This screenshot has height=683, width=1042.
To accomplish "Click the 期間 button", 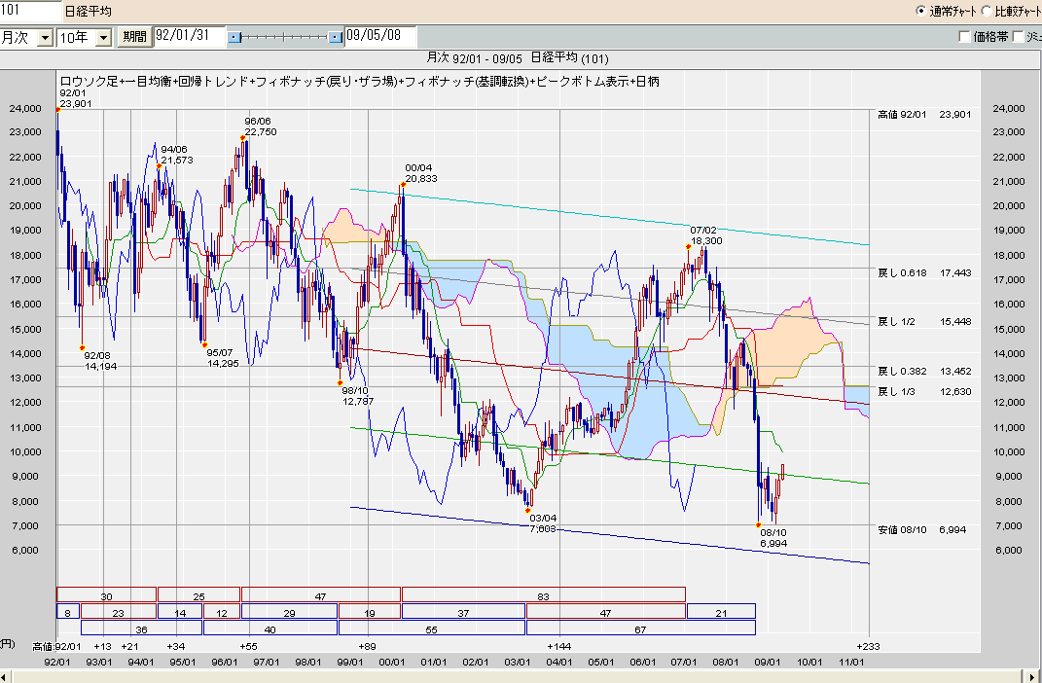I will pos(134,37).
